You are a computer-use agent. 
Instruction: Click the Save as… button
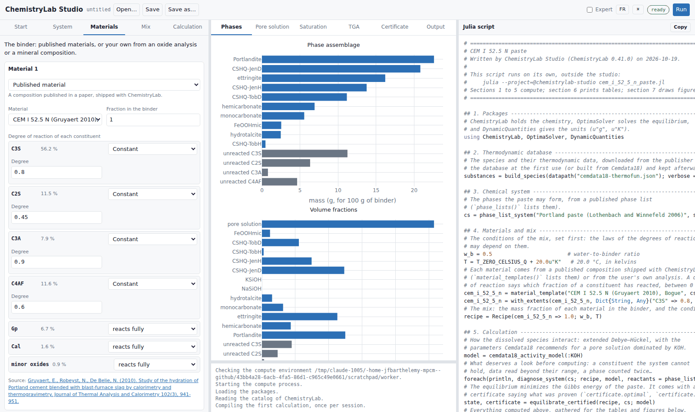pyautogui.click(x=182, y=10)
